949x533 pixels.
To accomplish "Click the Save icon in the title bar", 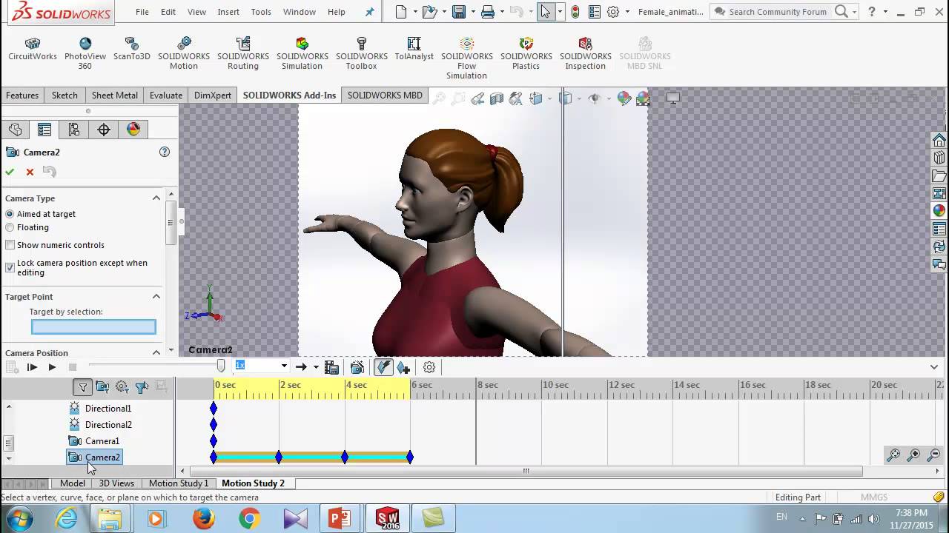I will [459, 12].
